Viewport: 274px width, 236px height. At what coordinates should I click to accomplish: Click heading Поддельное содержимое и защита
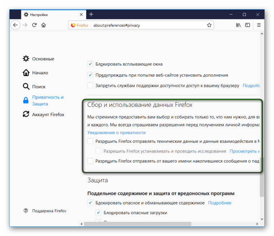(x=161, y=194)
